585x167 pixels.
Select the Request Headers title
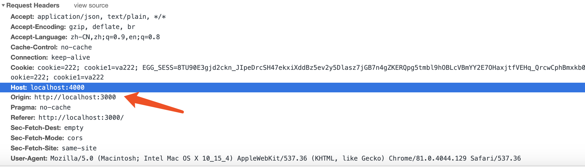[x=33, y=5]
